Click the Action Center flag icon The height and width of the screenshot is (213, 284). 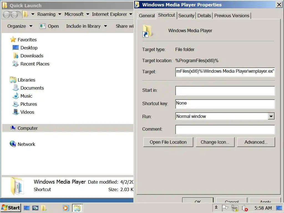tap(225, 208)
